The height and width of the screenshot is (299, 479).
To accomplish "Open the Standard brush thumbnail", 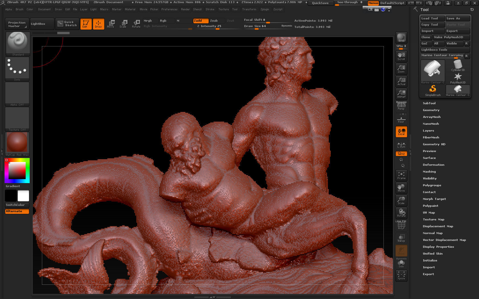I will [18, 44].
